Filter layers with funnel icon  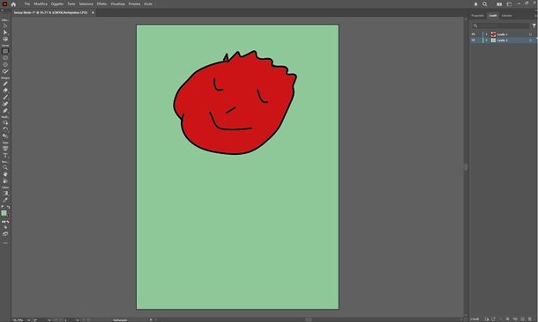point(534,26)
